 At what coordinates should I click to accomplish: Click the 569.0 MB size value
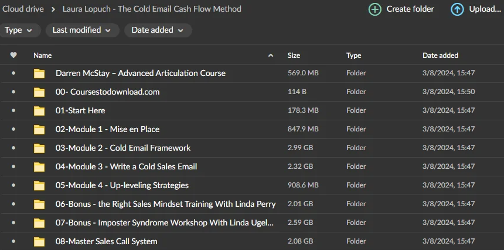point(303,73)
